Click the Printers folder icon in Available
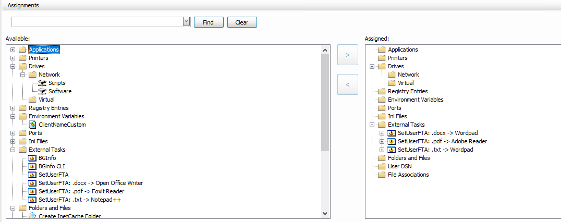This screenshot has height=222, width=561. pyautogui.click(x=22, y=58)
